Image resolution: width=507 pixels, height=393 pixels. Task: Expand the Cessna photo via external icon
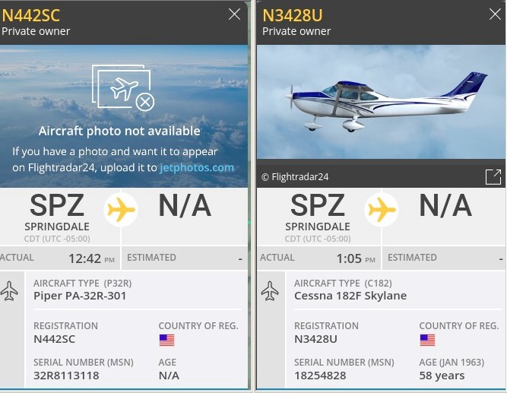[x=493, y=177]
